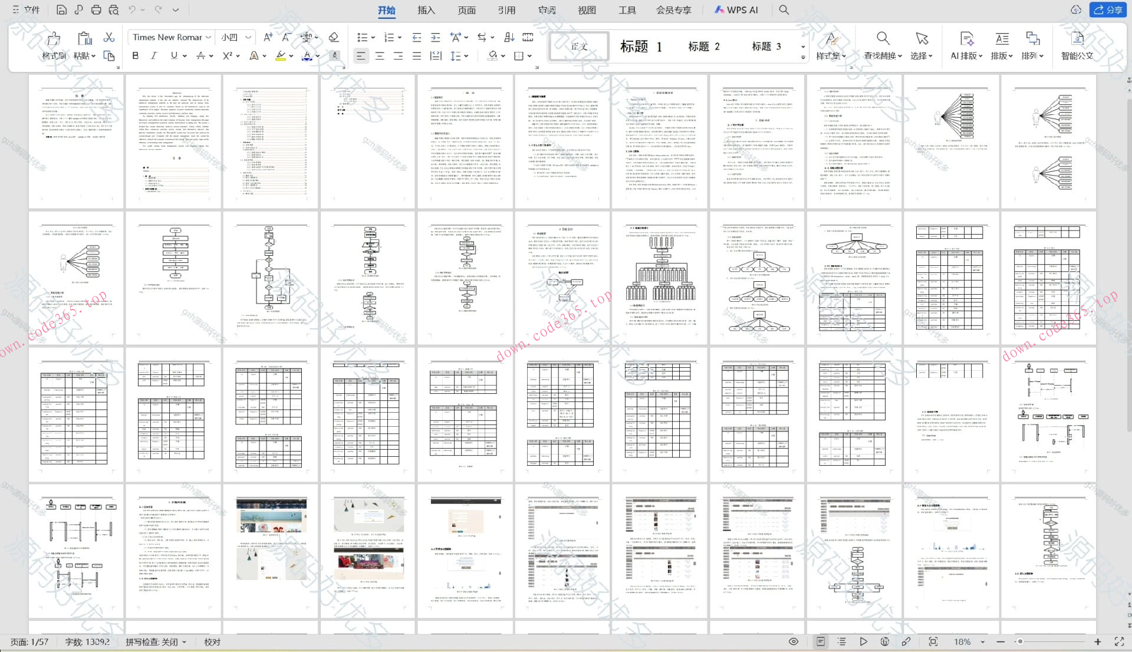Click the Format Painter brush icon
This screenshot has width=1132, height=652.
tap(54, 39)
